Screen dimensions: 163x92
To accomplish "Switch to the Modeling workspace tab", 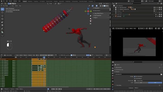I will coord(30,1).
